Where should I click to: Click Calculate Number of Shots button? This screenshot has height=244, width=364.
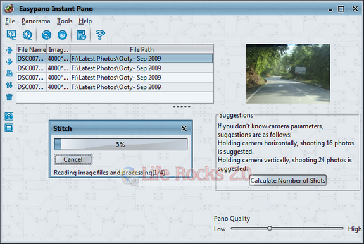tap(288, 180)
